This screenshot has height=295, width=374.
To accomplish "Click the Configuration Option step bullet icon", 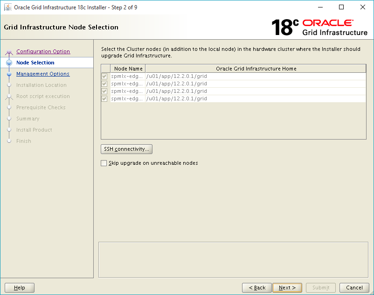I will coord(9,52).
